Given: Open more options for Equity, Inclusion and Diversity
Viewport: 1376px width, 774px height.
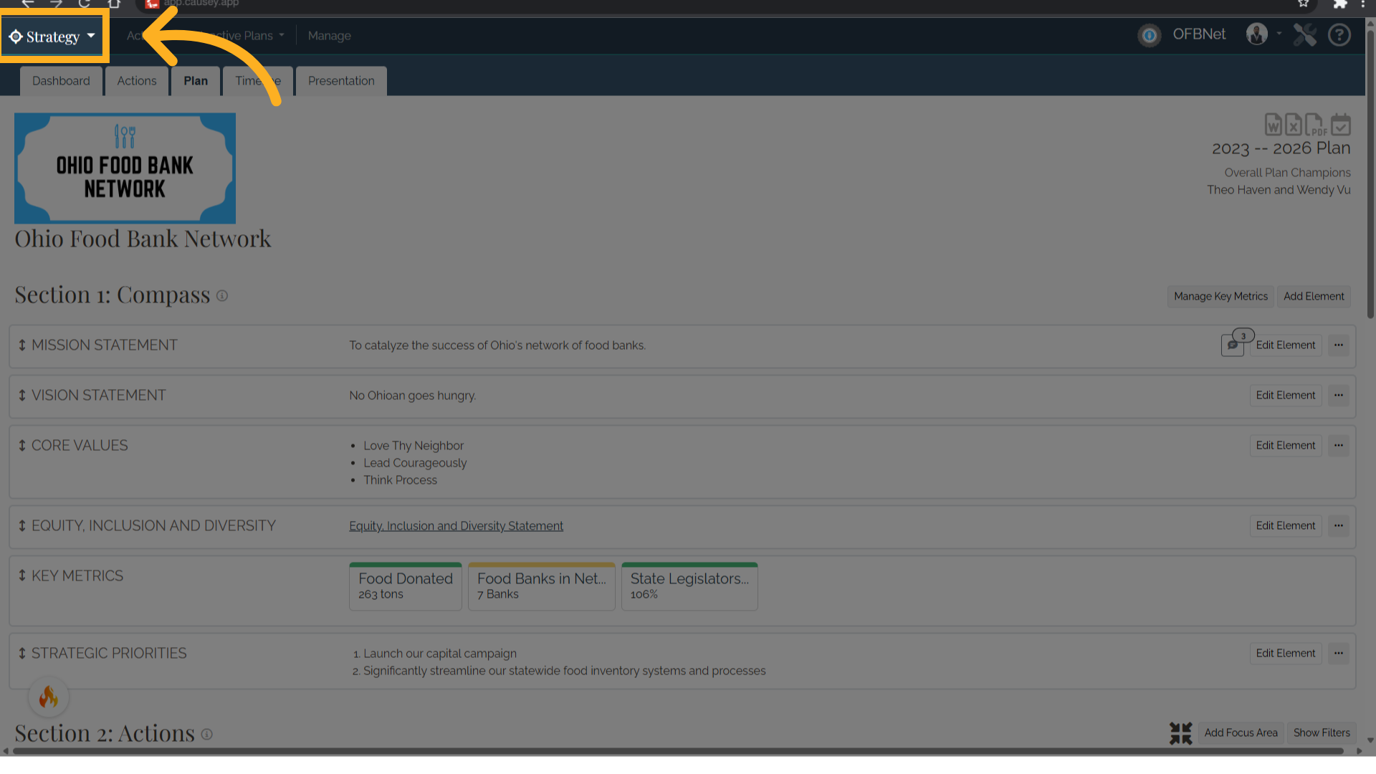Looking at the screenshot, I should point(1339,526).
